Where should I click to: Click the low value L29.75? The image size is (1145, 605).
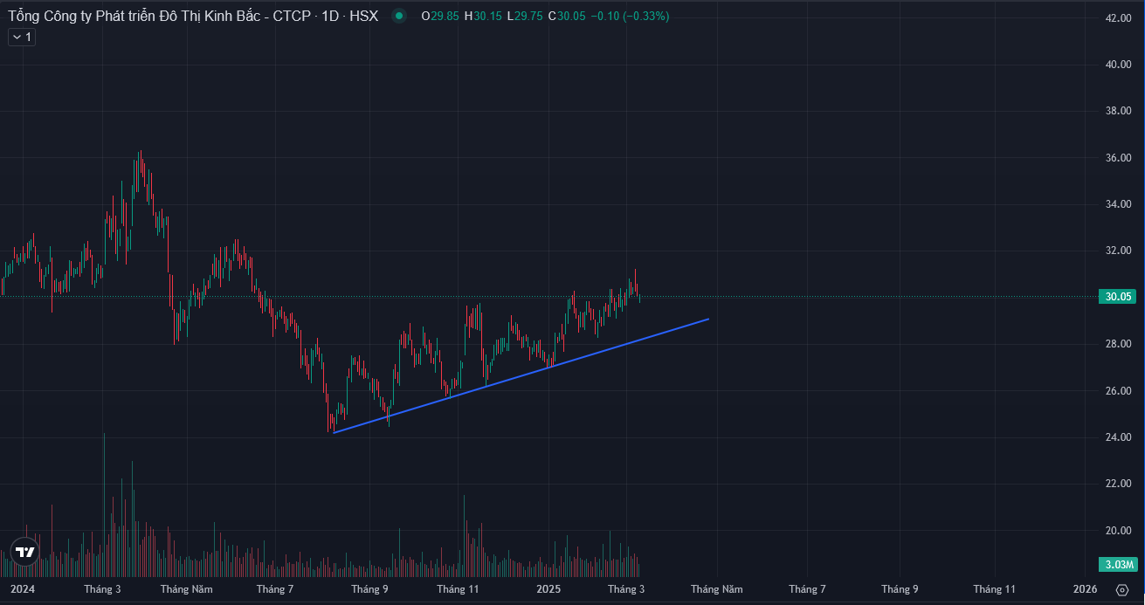pos(525,16)
